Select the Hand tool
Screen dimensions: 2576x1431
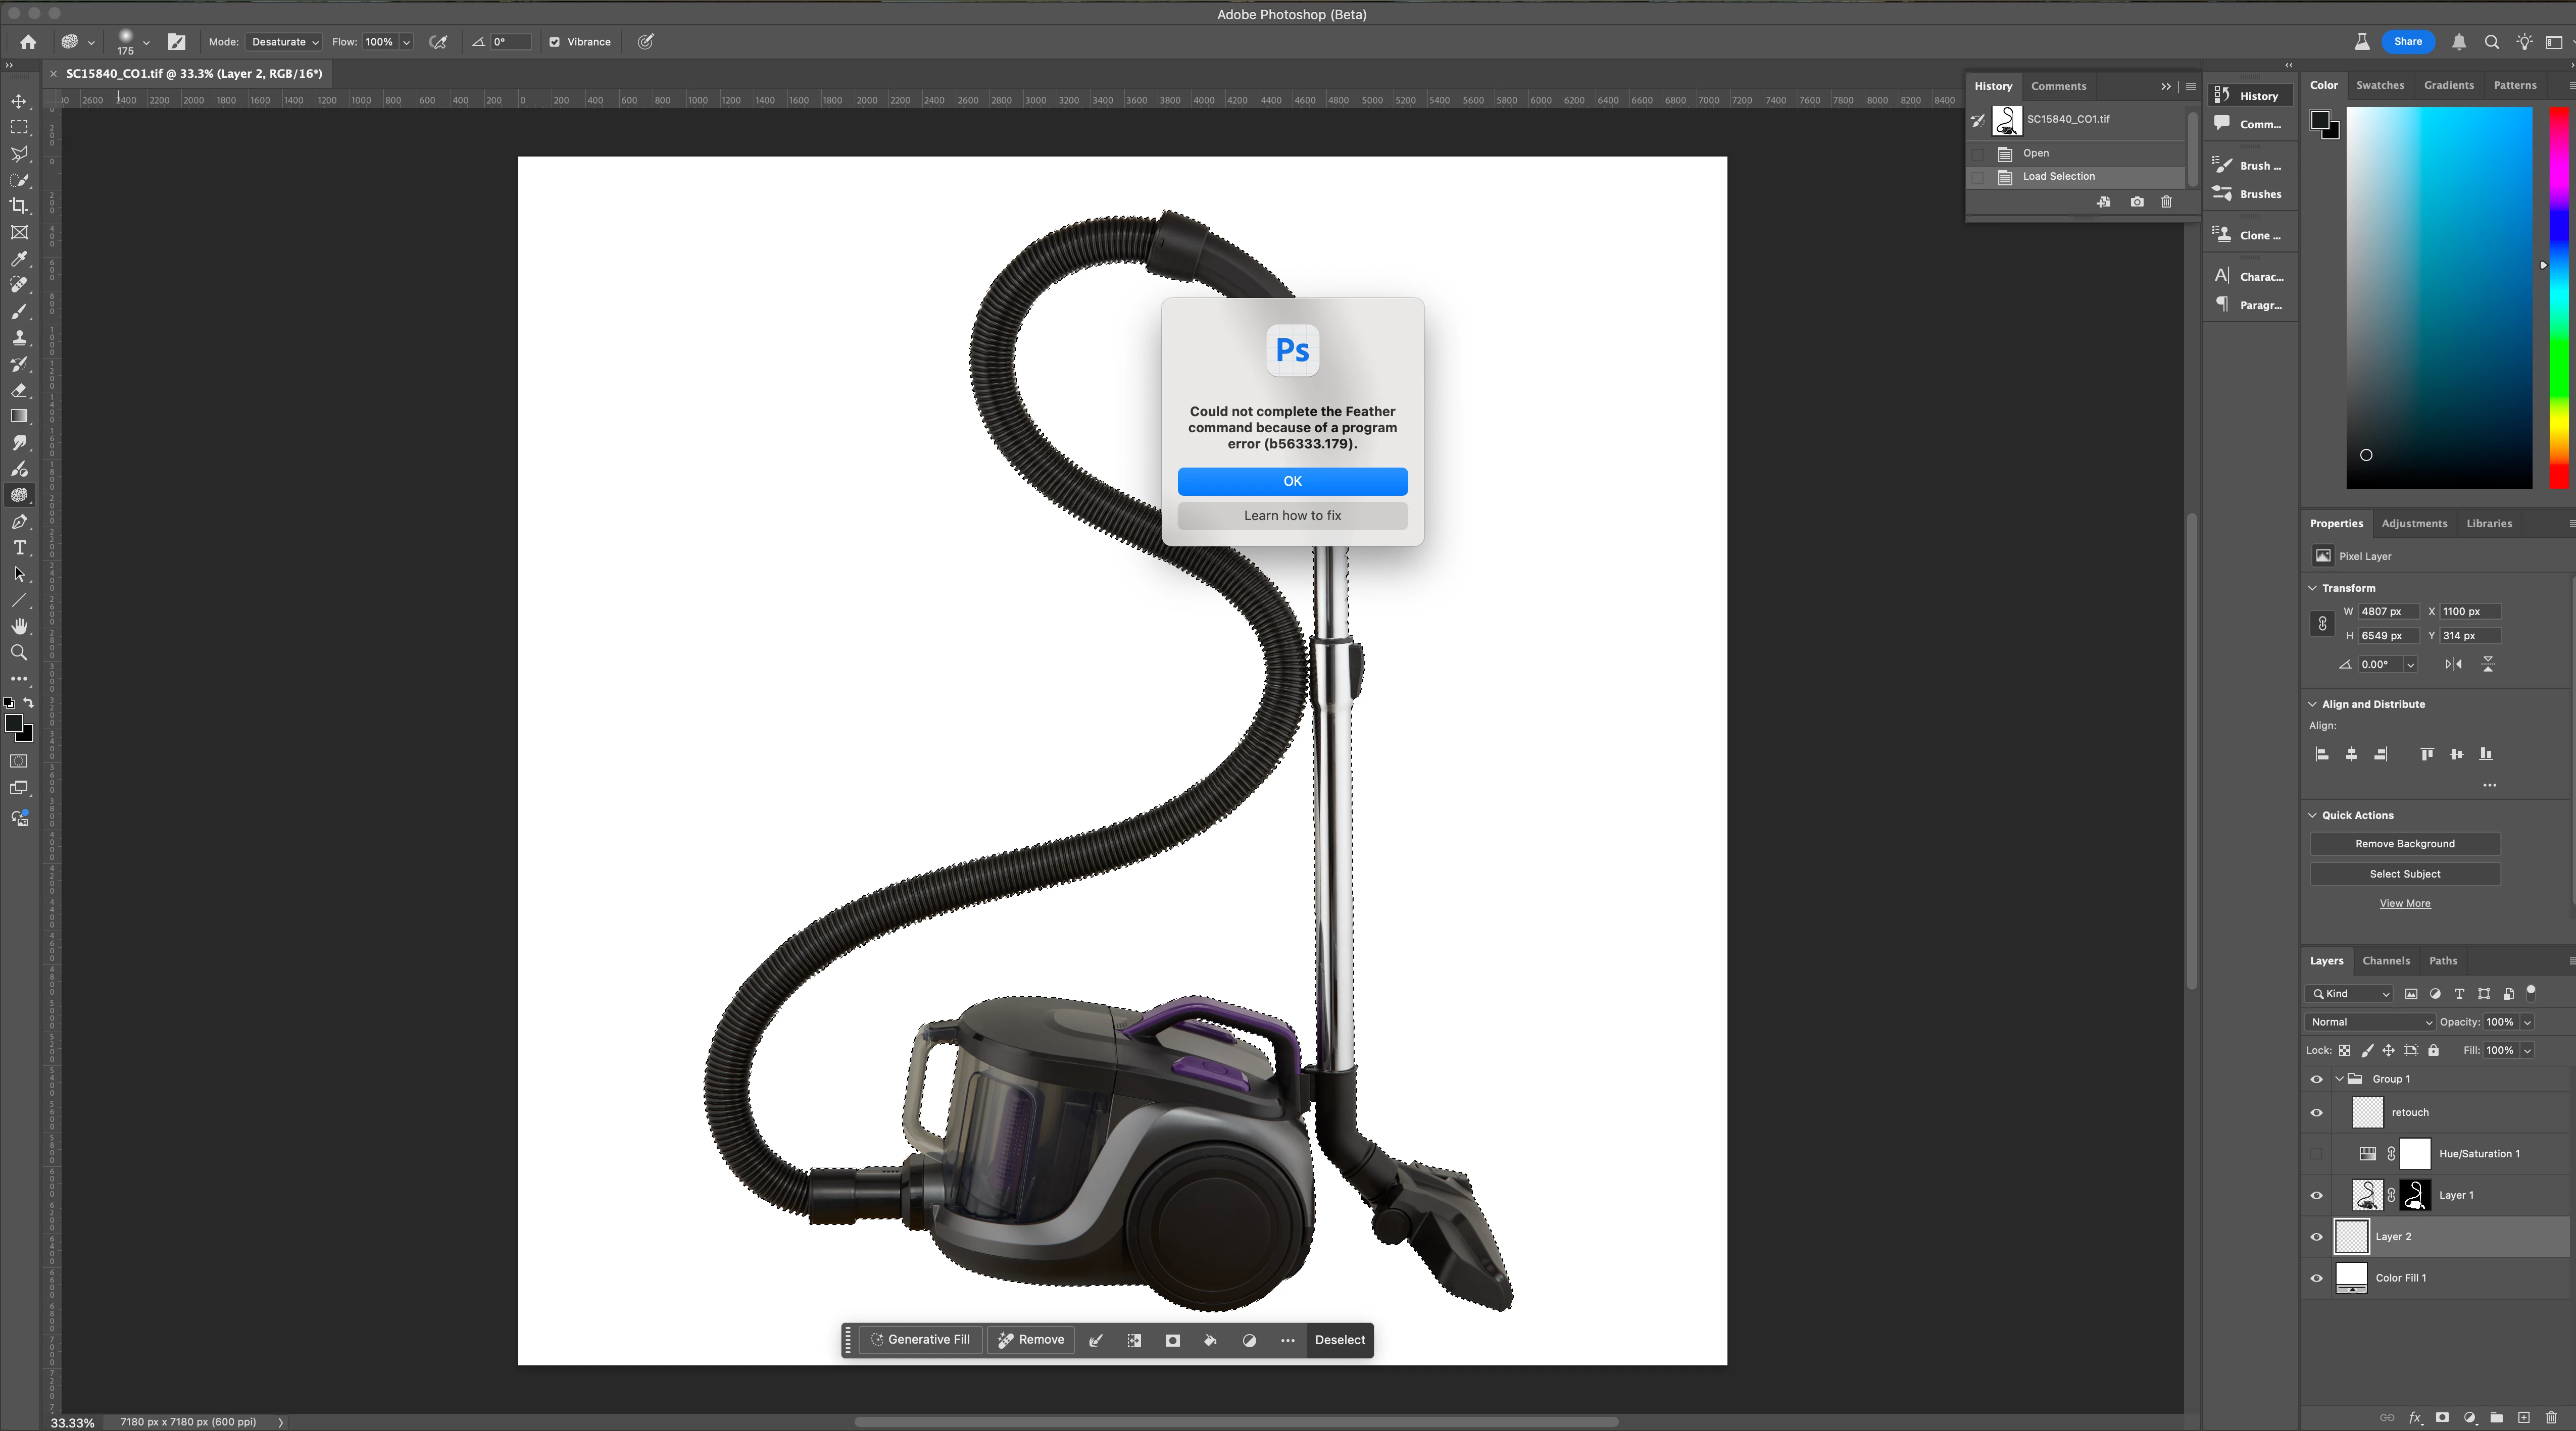click(x=19, y=627)
